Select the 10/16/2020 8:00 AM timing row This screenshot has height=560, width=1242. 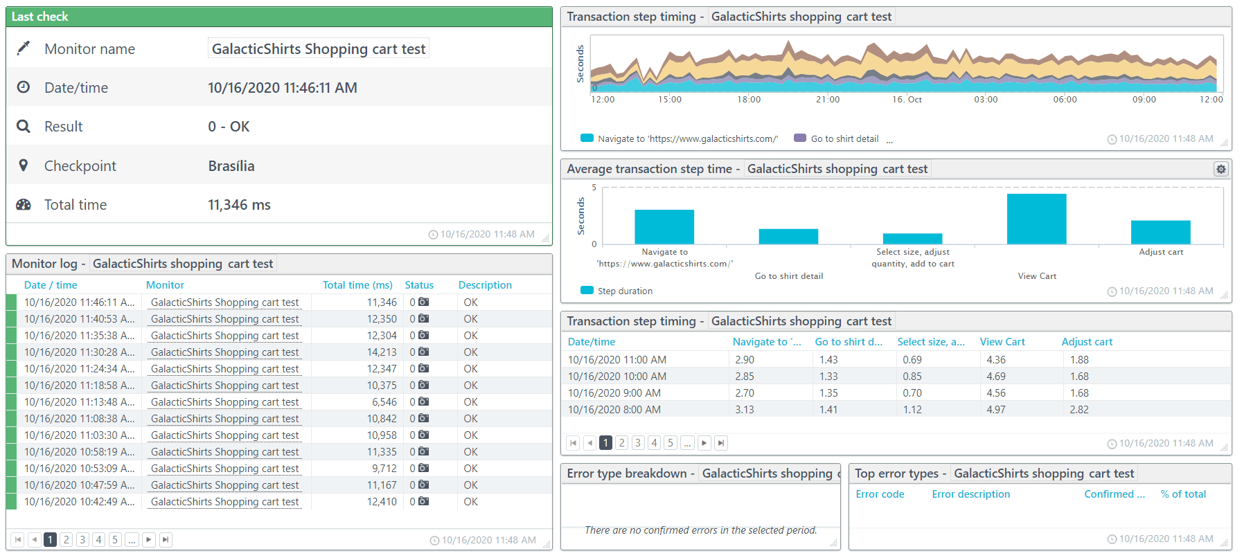(898, 410)
